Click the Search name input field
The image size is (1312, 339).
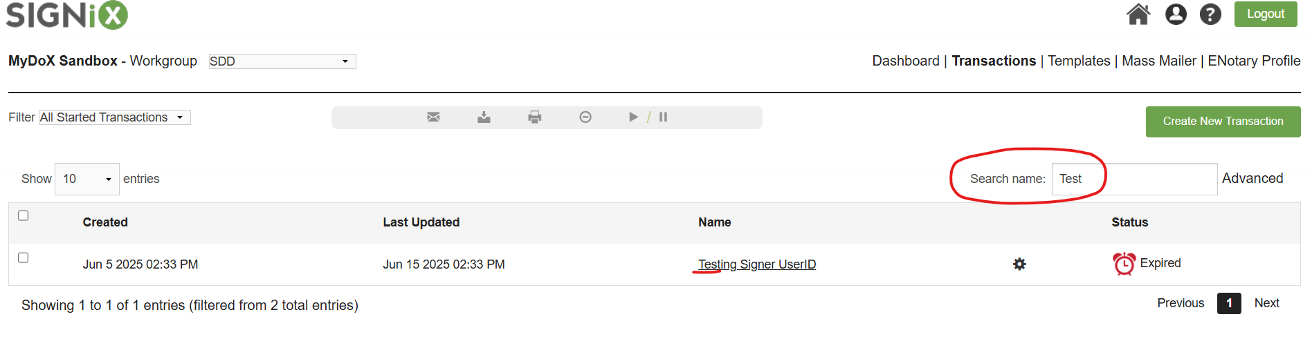click(1133, 180)
